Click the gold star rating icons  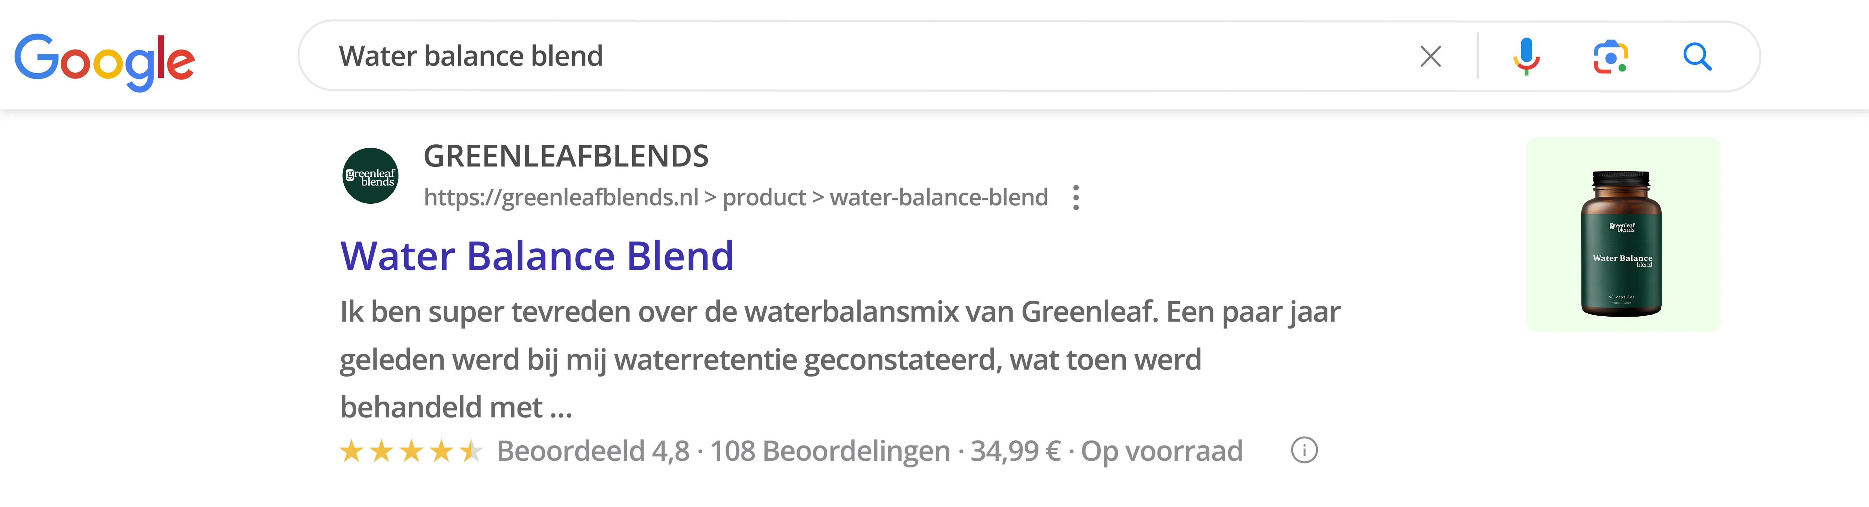tap(411, 451)
